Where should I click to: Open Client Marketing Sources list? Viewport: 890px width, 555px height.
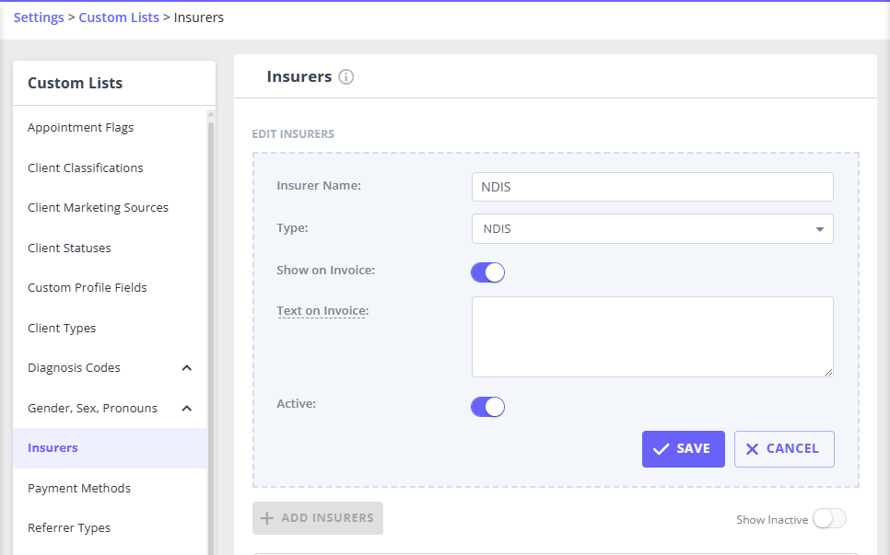98,208
